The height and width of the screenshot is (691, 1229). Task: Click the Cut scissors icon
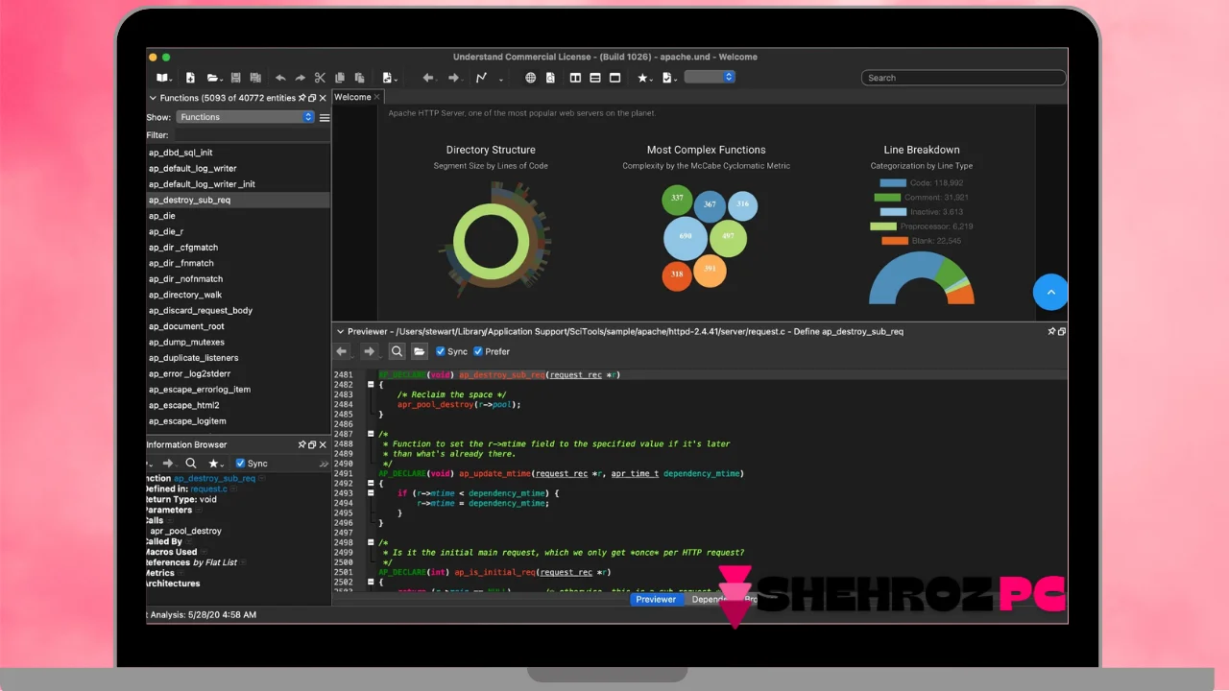(x=321, y=78)
